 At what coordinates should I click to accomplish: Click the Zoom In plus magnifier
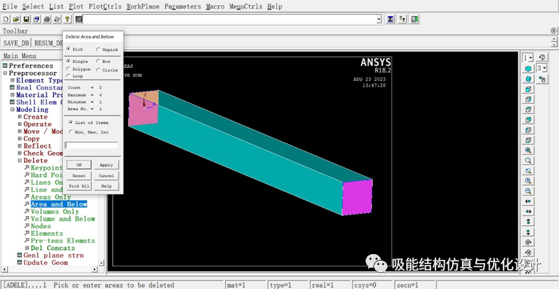tap(529, 181)
